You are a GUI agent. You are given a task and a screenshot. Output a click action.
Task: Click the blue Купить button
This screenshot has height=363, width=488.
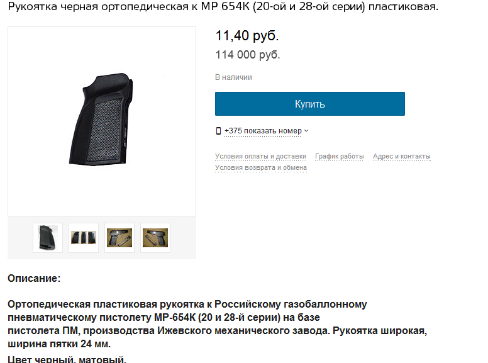click(x=309, y=104)
